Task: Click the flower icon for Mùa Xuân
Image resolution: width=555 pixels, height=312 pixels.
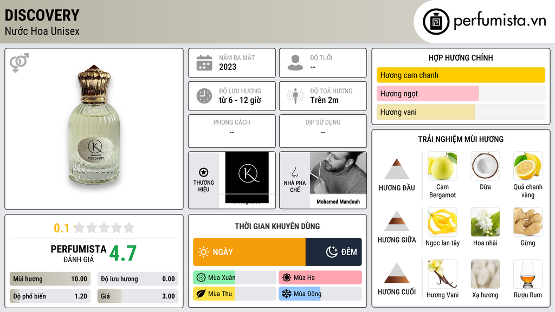Action: [201, 278]
